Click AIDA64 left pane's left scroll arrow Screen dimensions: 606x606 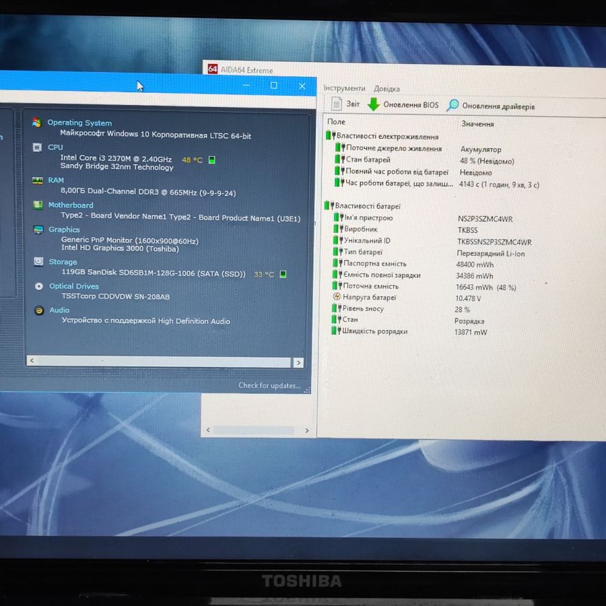208,430
